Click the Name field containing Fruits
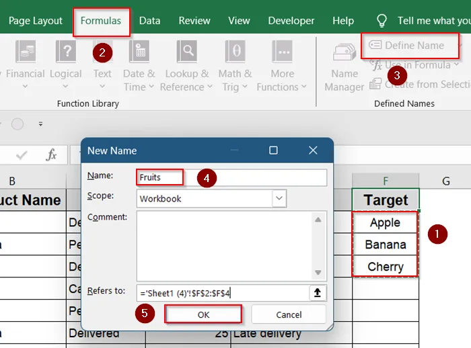This screenshot has height=348, width=471. pos(231,177)
